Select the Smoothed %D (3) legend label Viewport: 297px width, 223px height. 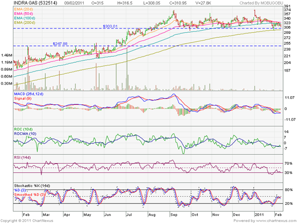click(x=30, y=195)
